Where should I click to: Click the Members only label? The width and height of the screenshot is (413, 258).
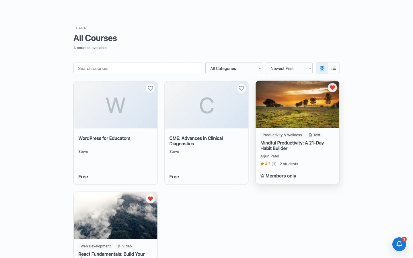coord(278,176)
